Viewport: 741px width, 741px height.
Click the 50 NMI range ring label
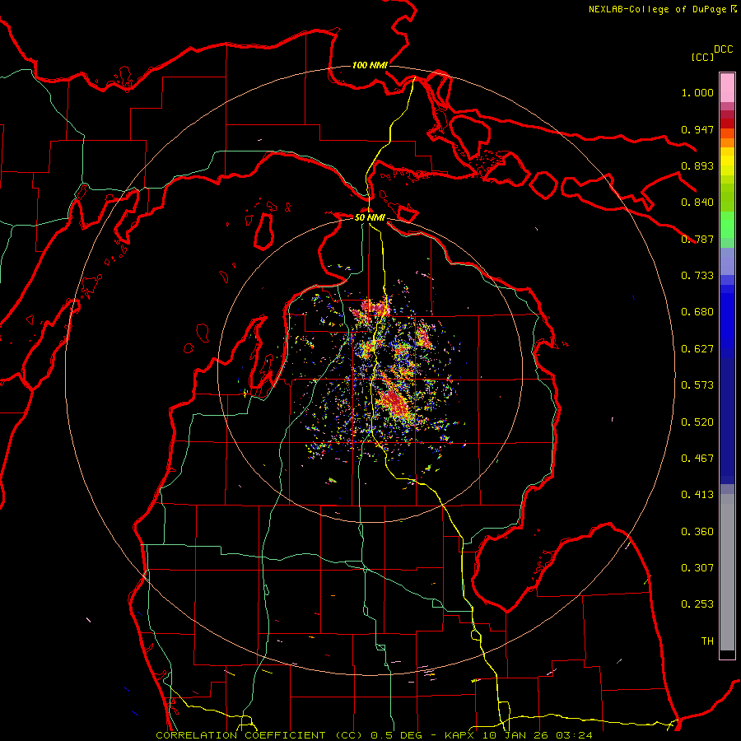[370, 217]
